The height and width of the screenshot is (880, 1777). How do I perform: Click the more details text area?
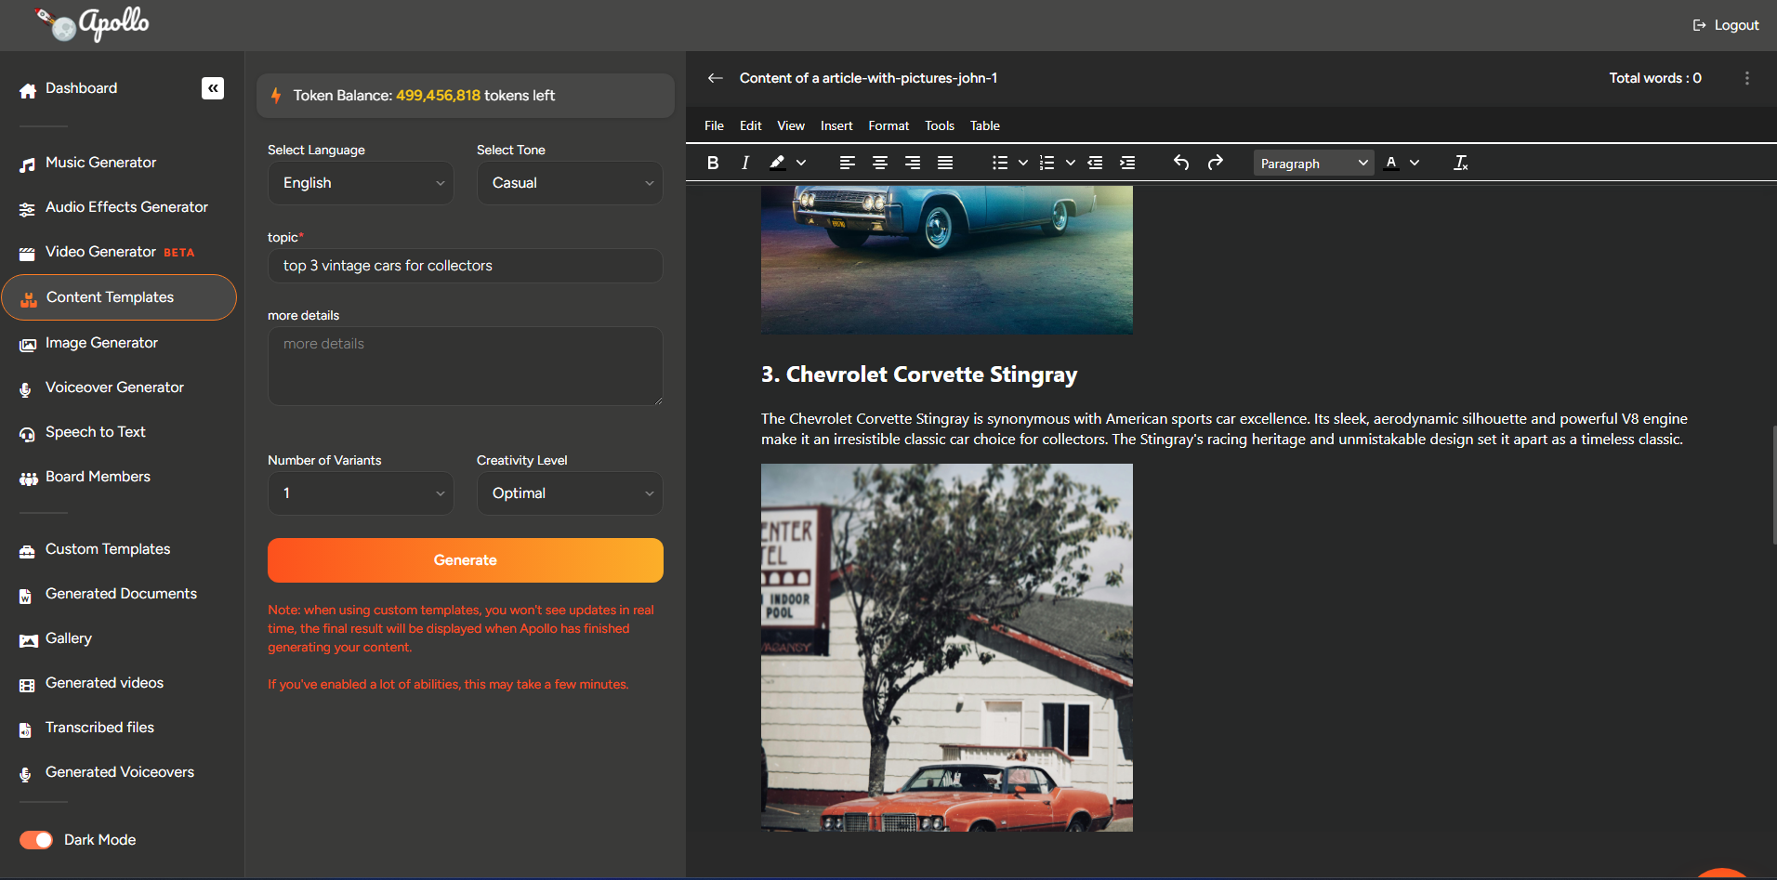[x=465, y=366]
